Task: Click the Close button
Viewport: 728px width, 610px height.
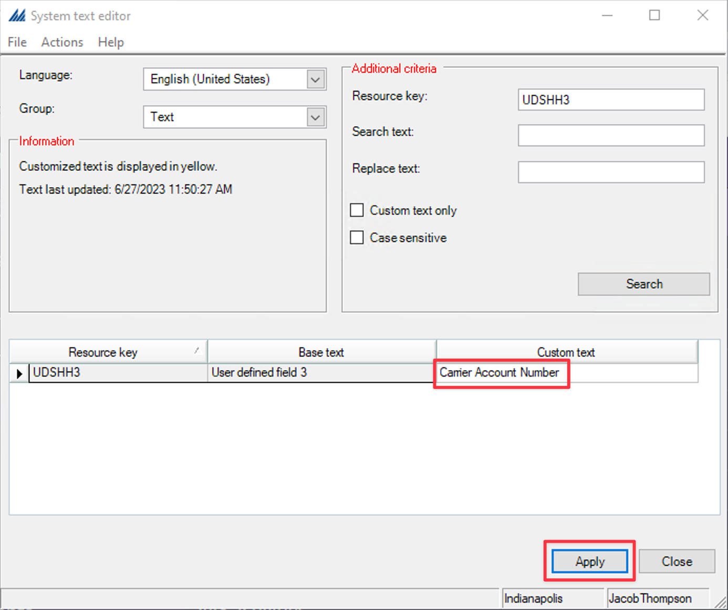Action: coord(677,561)
